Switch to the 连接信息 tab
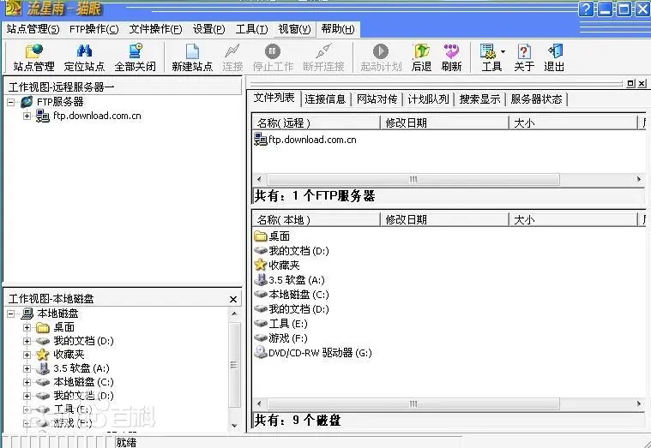 coord(325,99)
